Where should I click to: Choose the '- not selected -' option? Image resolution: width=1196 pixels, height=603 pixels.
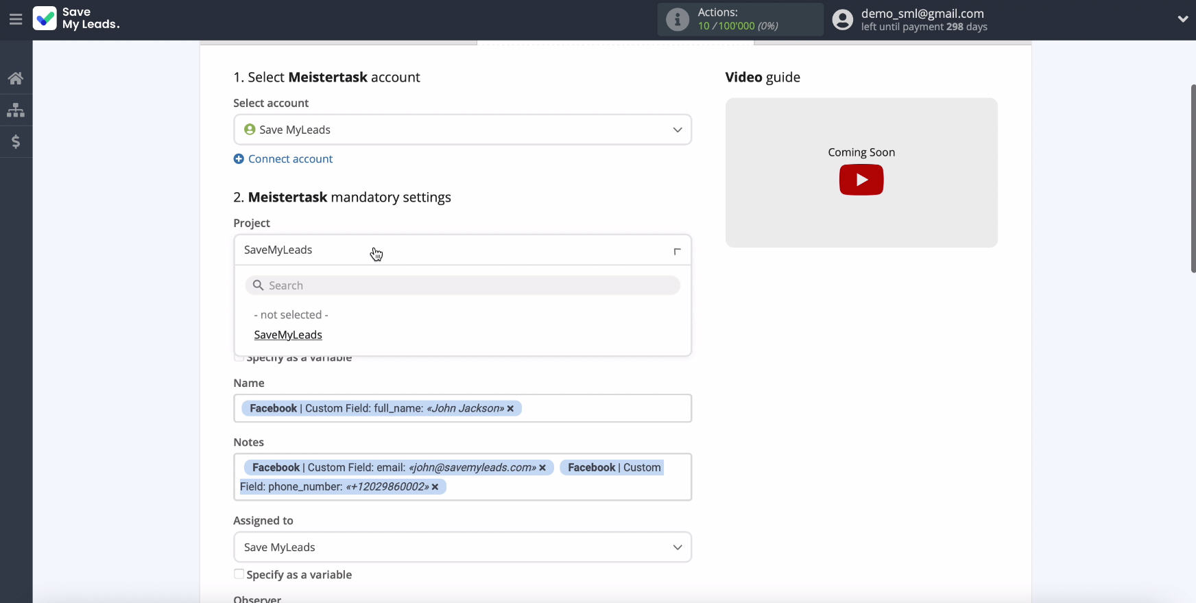[x=291, y=315]
